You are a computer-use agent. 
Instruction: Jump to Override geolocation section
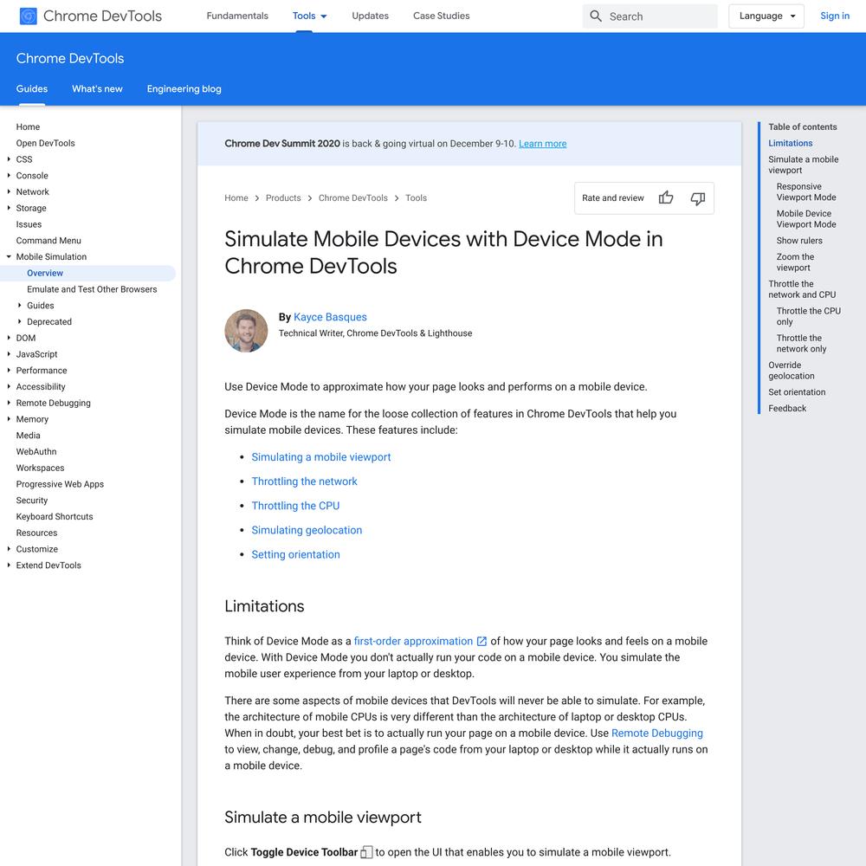(x=792, y=371)
